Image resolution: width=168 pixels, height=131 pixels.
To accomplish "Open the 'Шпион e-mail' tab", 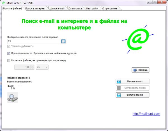I will click(x=57, y=8).
